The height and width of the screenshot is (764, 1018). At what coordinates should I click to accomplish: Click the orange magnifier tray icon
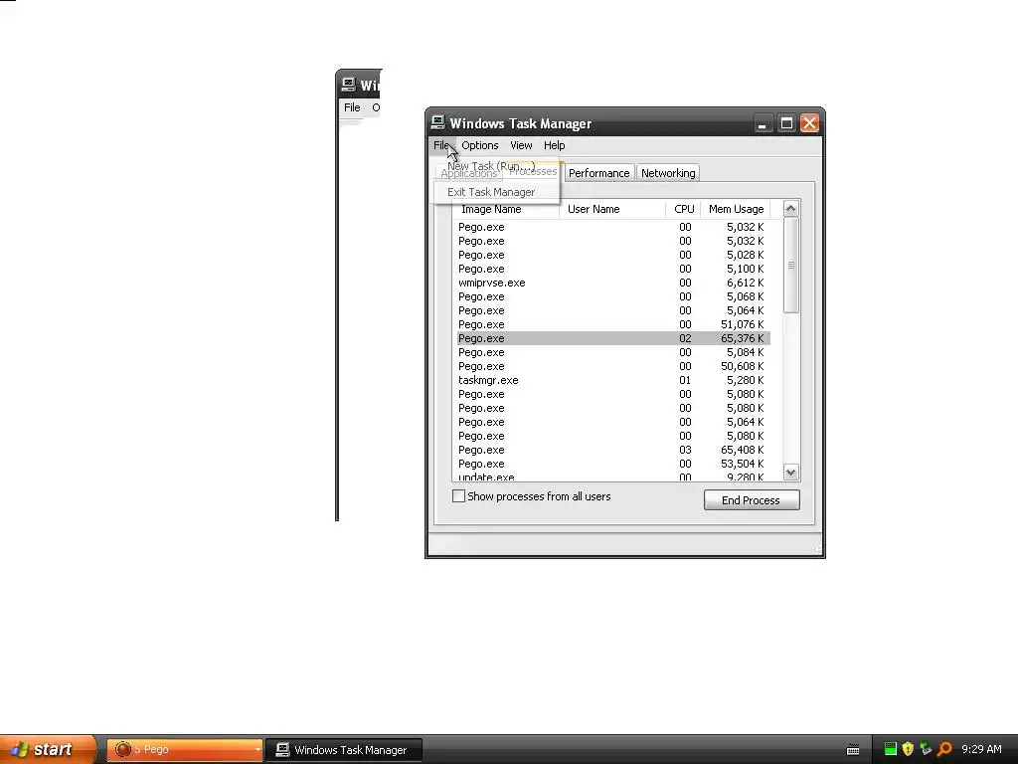tap(944, 749)
